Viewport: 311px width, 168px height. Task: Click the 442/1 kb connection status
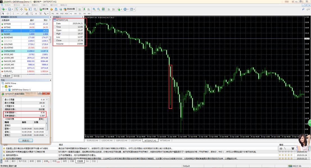(x=295, y=166)
